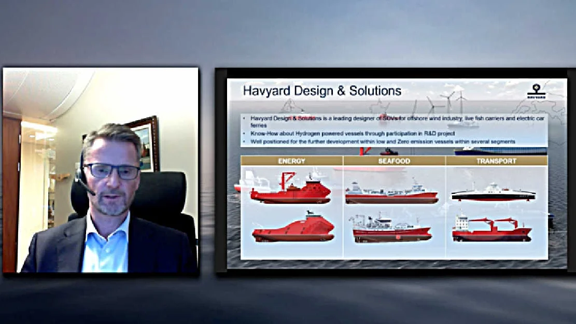This screenshot has width=576, height=324.
Task: Select the SEAFOOD column header
Action: pos(394,161)
